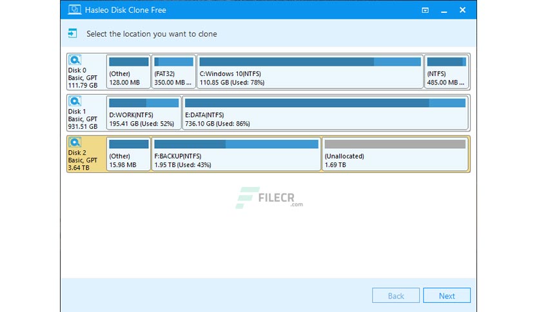Click the Disk 1 magnifier disk icon
This screenshot has height=312, width=539.
tap(75, 101)
